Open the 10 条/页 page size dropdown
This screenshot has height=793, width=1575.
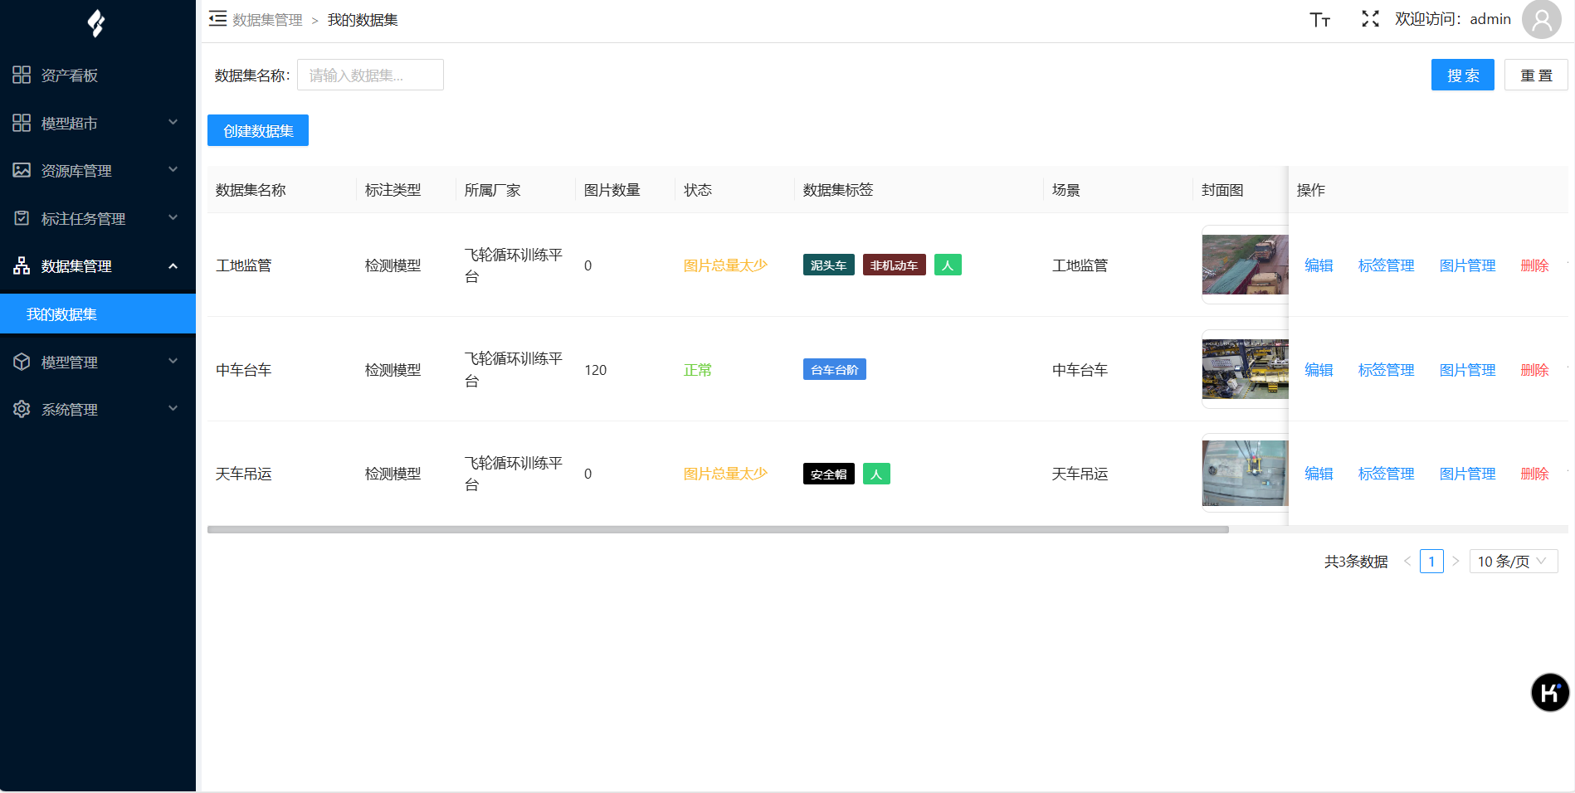click(1513, 562)
